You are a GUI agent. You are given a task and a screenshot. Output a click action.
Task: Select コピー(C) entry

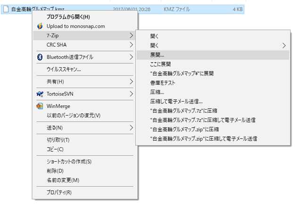(x=85, y=149)
